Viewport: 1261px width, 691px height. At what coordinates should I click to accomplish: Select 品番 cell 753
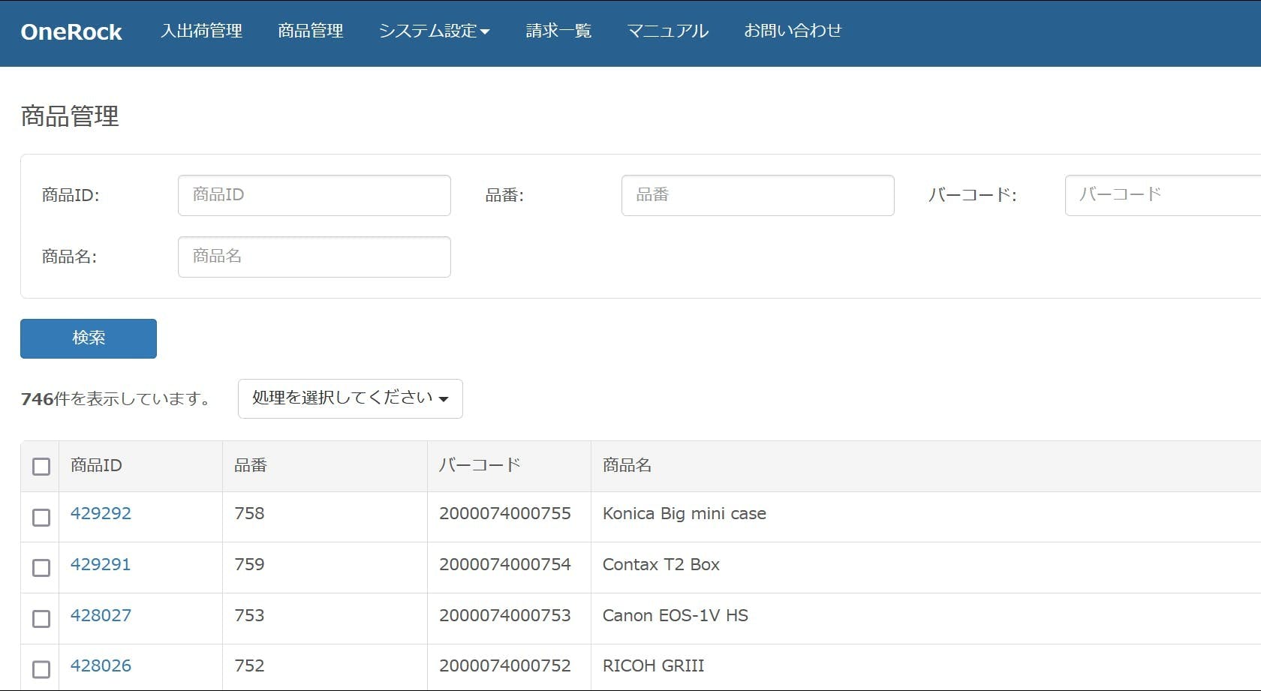[249, 615]
